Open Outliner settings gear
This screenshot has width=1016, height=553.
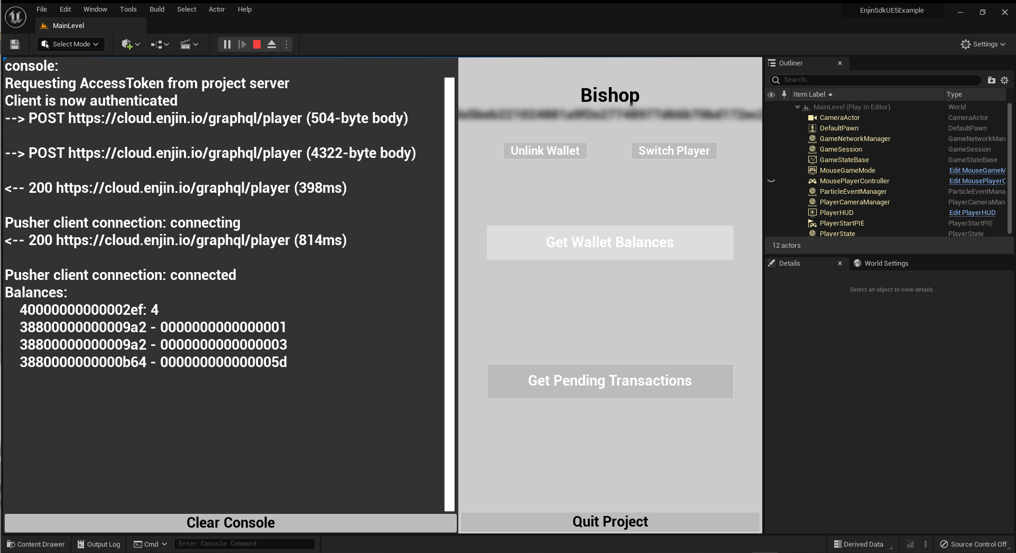point(1004,80)
